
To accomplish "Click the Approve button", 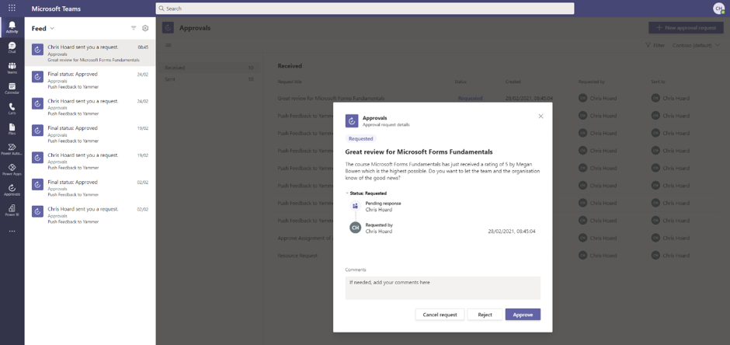I will click(x=523, y=315).
